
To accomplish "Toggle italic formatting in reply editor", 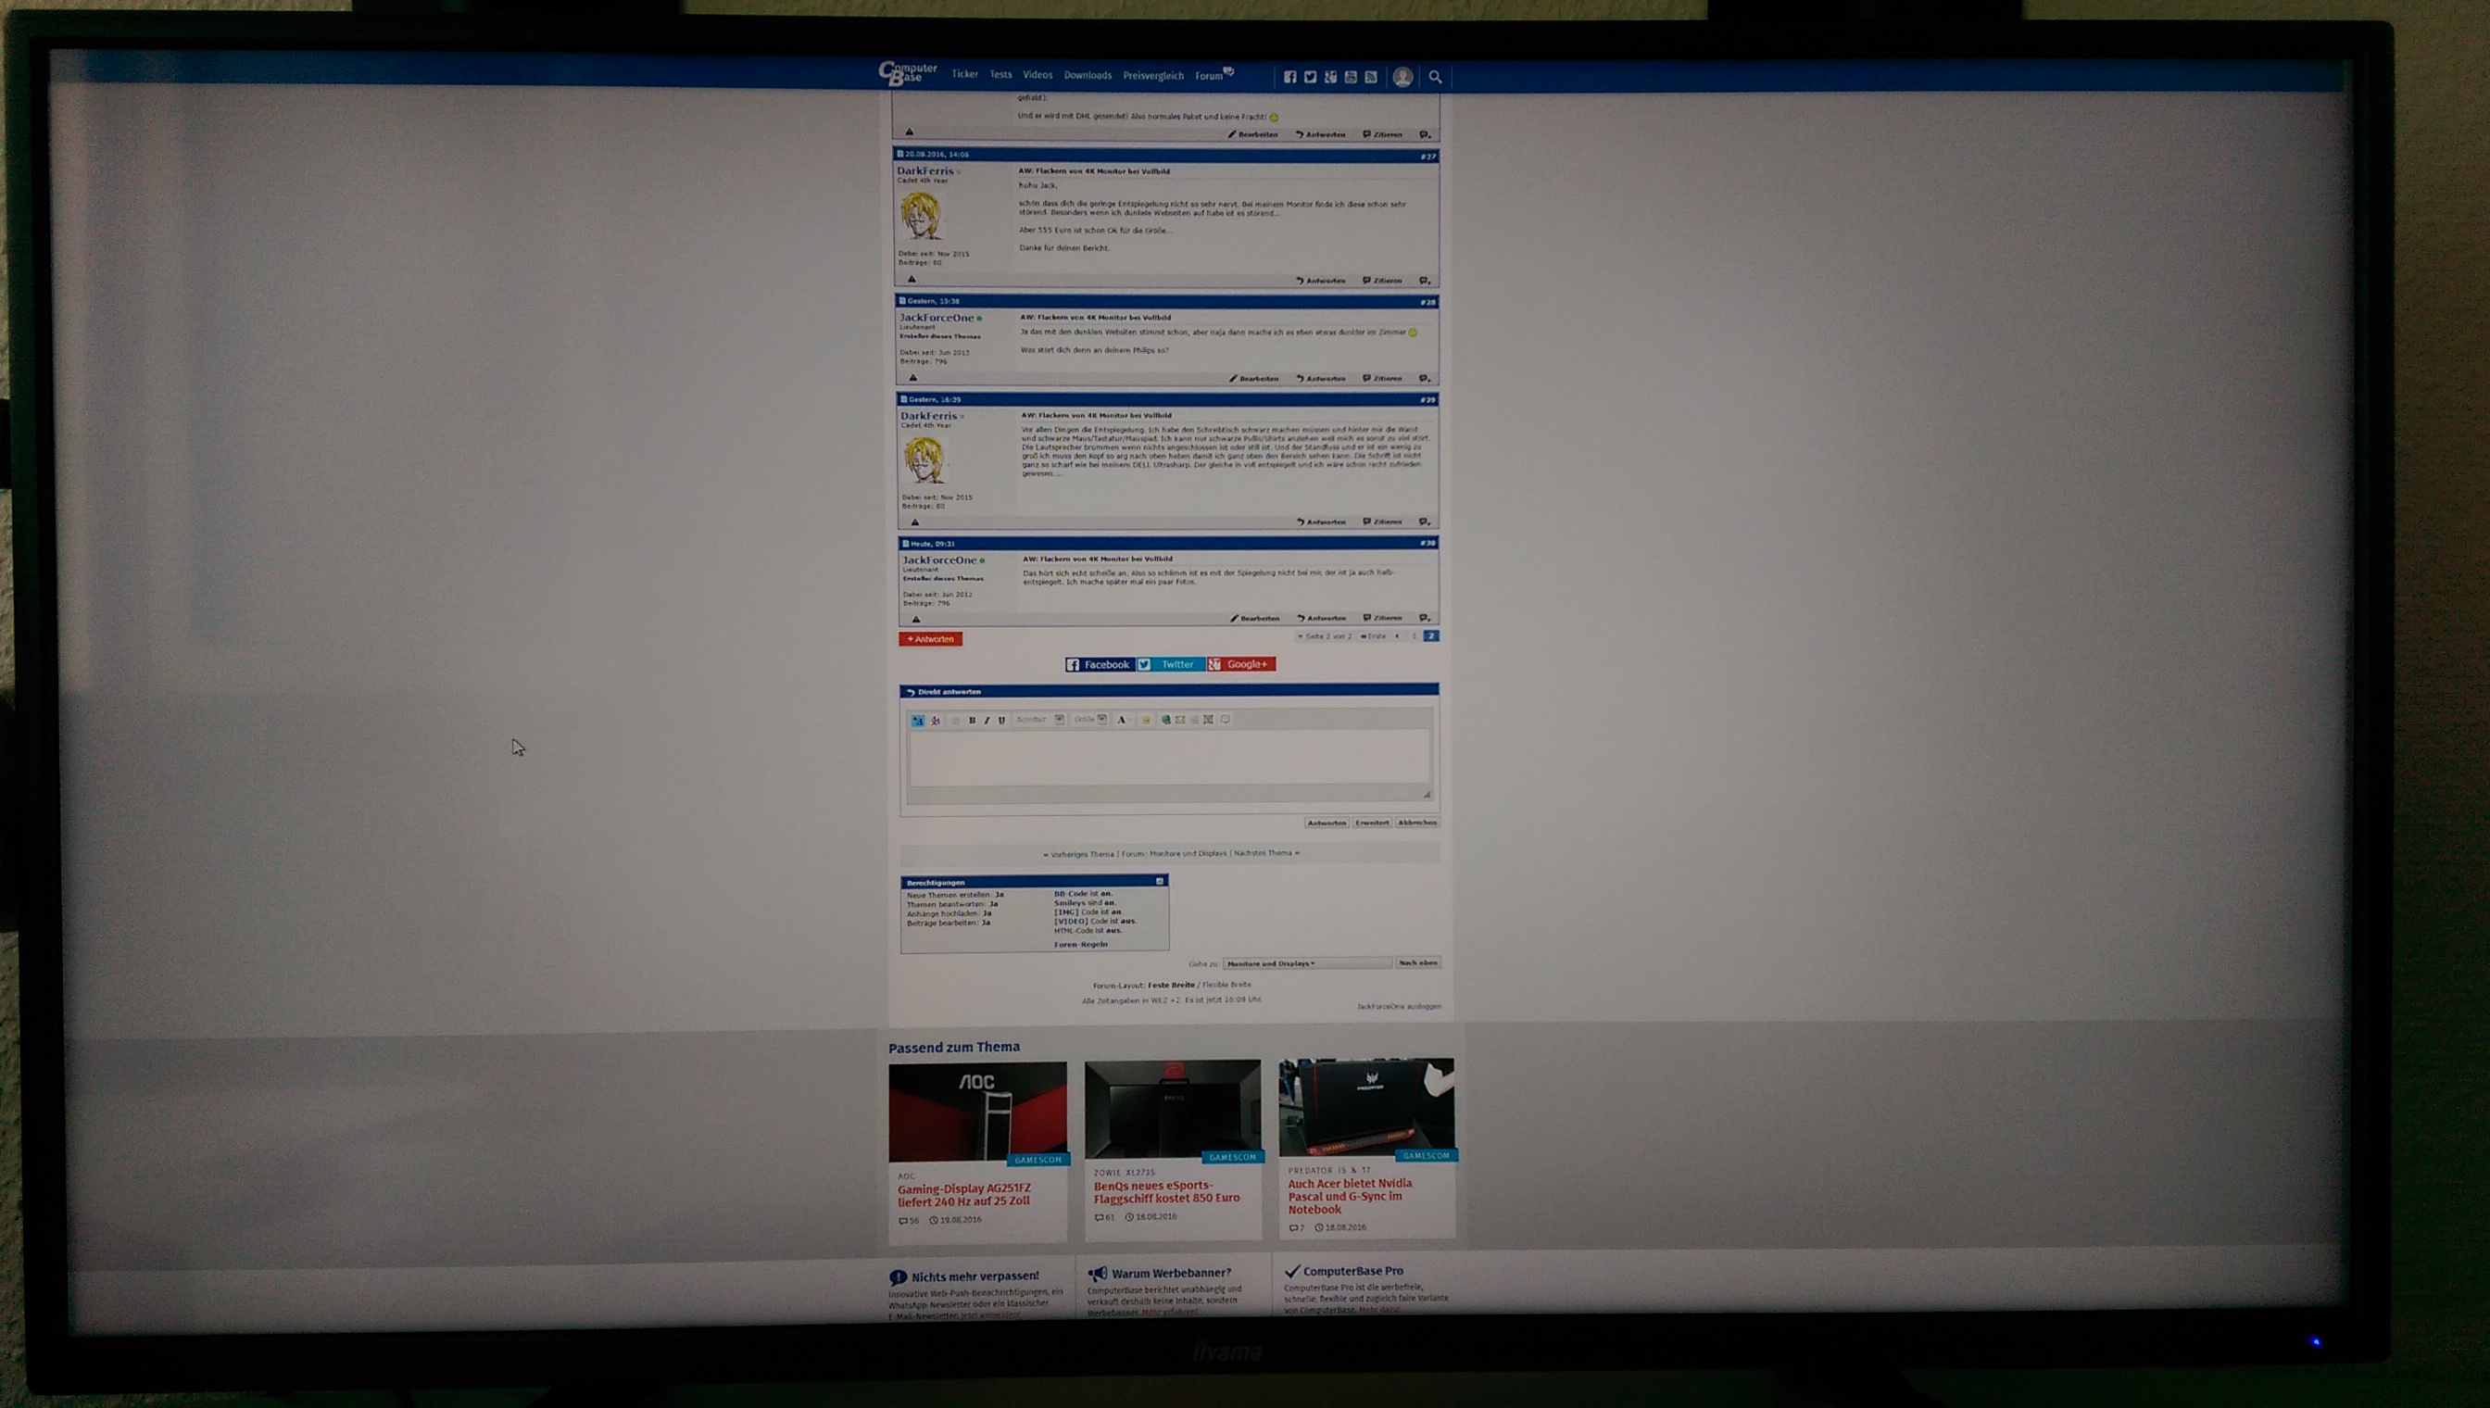I will [987, 721].
